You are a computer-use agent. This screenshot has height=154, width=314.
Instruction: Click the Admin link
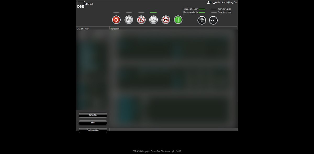coord(225,2)
